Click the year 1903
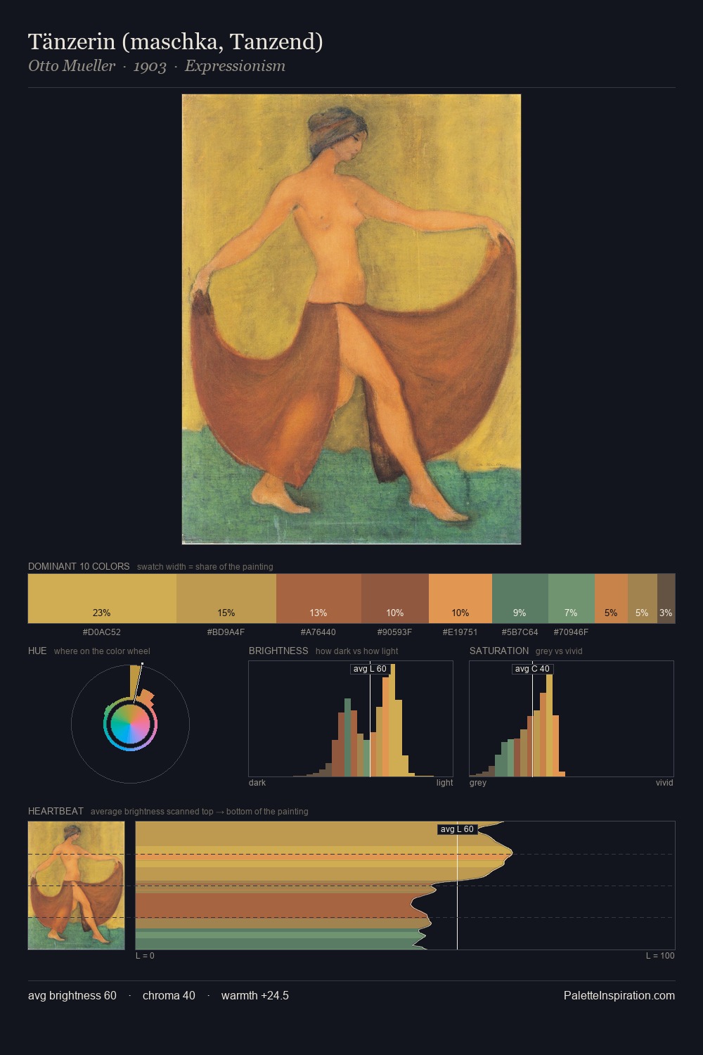Screen dimensions: 703x1055 pyautogui.click(x=150, y=66)
